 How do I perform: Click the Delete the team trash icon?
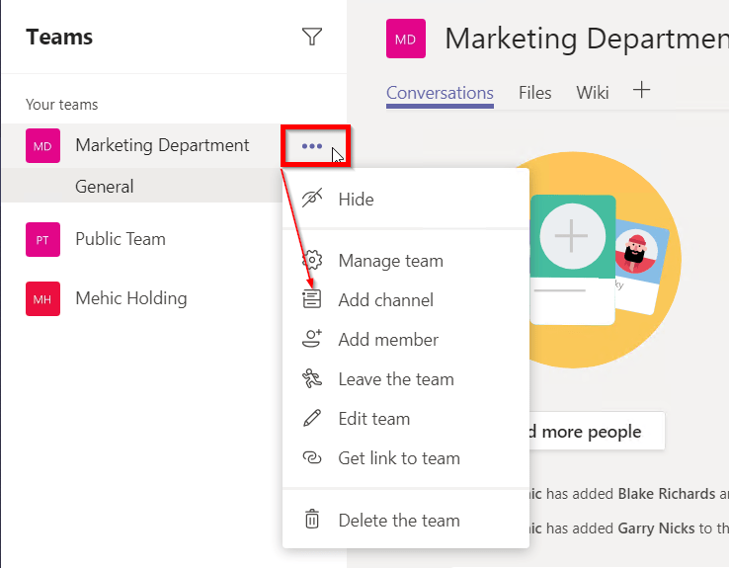pos(312,521)
